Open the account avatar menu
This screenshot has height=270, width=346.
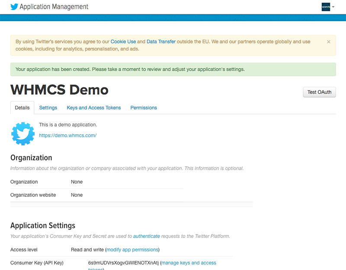tap(326, 7)
